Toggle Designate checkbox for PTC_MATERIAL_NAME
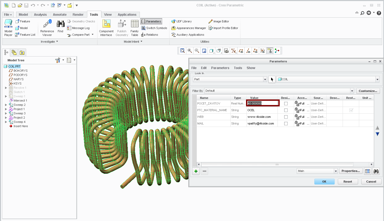This screenshot has height=221, width=384. [286, 110]
